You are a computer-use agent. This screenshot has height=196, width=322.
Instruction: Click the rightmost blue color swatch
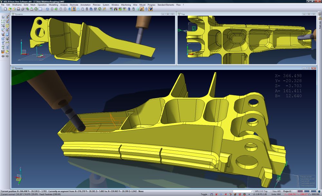314,191
